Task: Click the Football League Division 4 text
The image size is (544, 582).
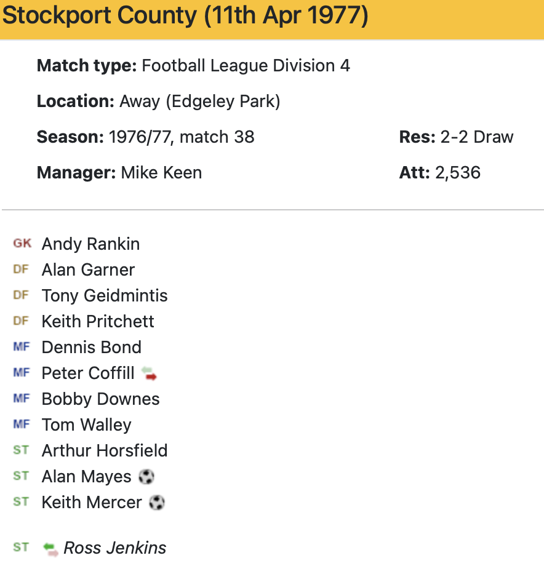Action: click(246, 66)
